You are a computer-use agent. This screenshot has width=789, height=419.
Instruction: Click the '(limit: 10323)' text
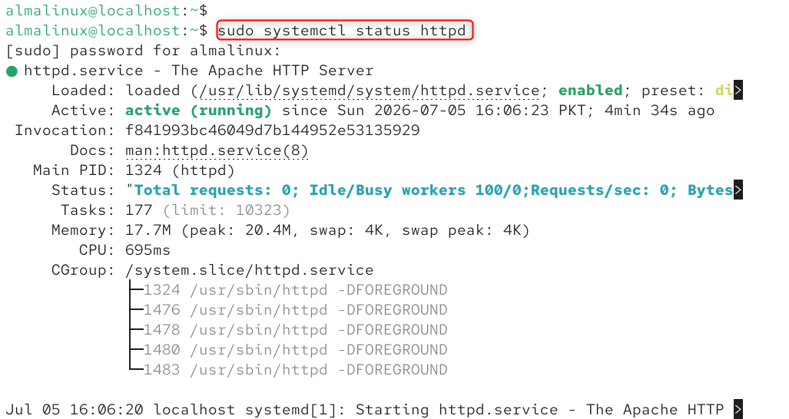pos(227,210)
